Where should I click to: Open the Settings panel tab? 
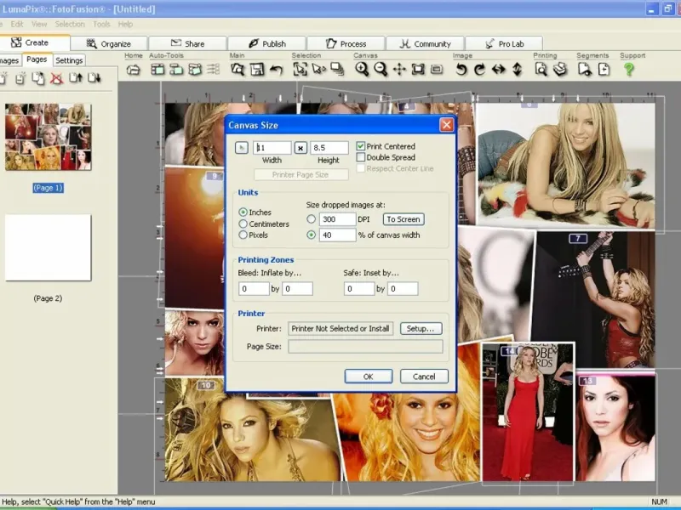click(x=69, y=60)
